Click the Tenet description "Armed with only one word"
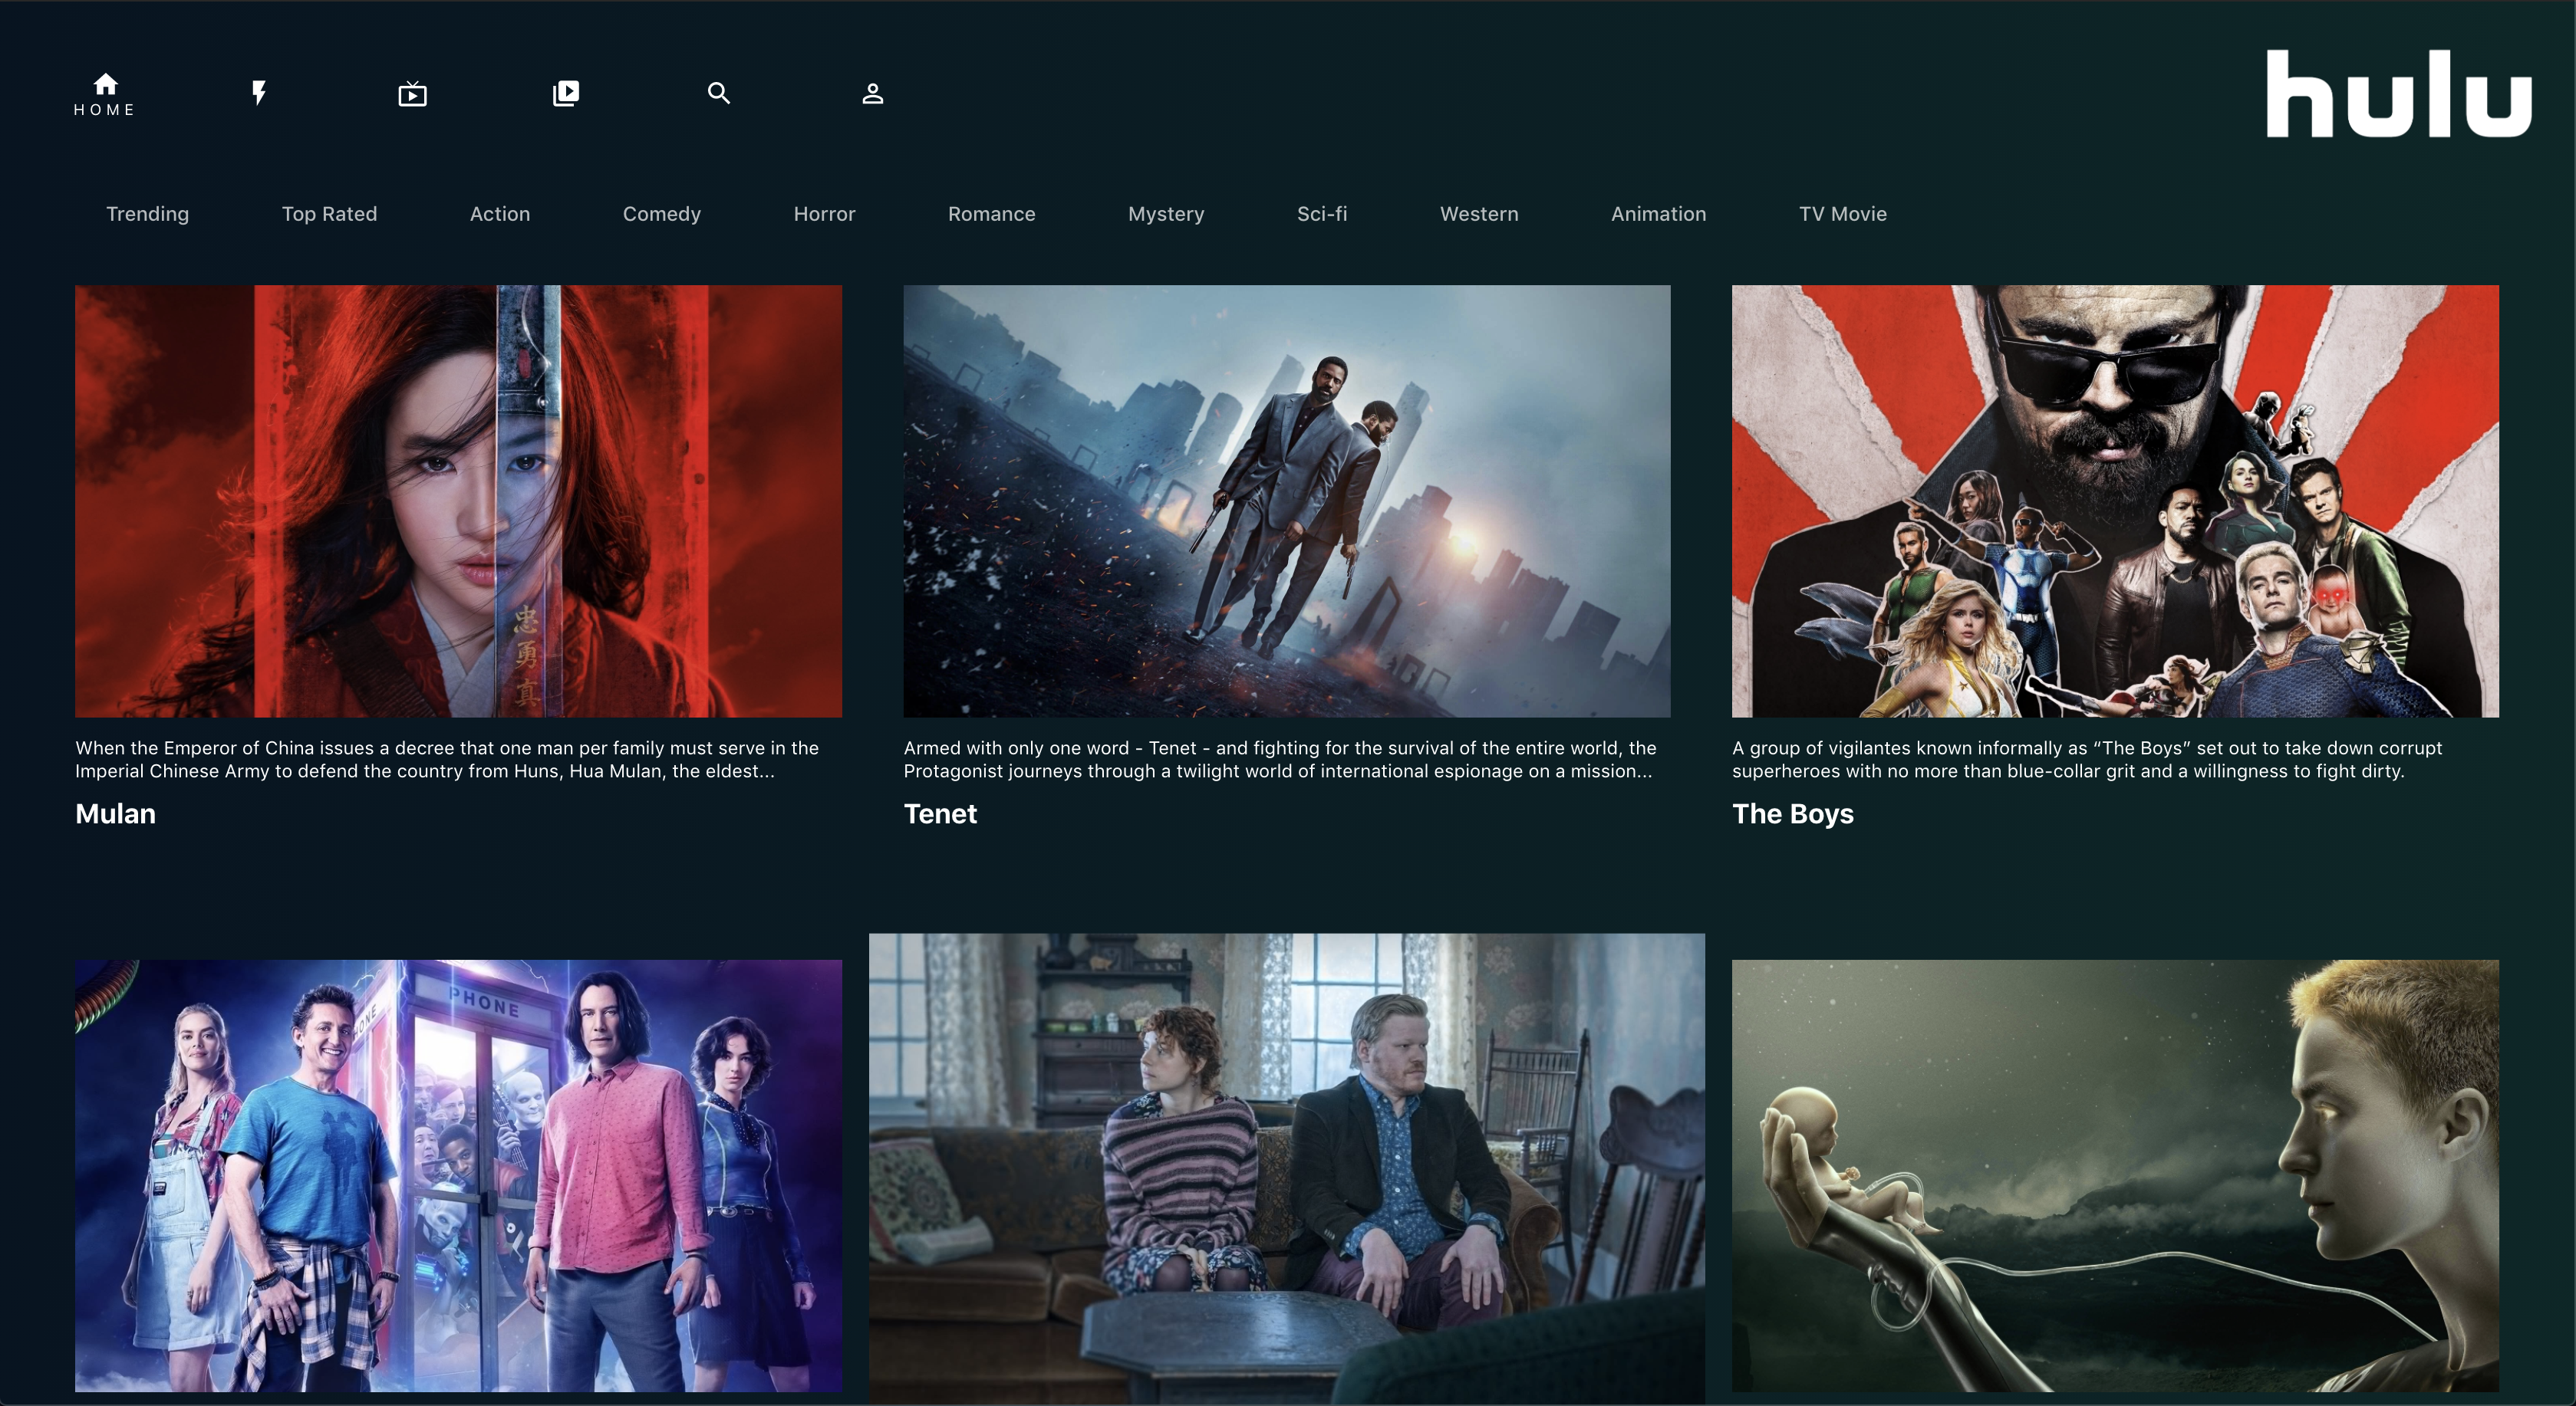Image resolution: width=2576 pixels, height=1406 pixels. point(1280,760)
